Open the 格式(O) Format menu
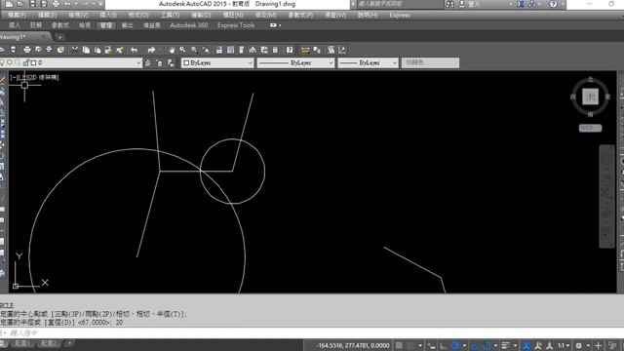Viewport: 624px width, 351px height. pos(138,15)
